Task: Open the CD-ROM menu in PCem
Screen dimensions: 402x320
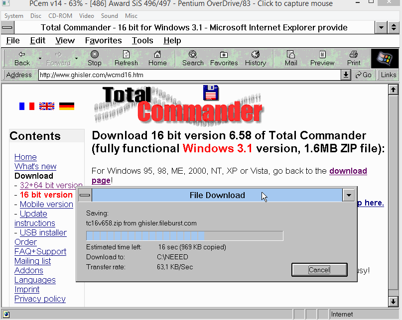Action: click(x=60, y=16)
